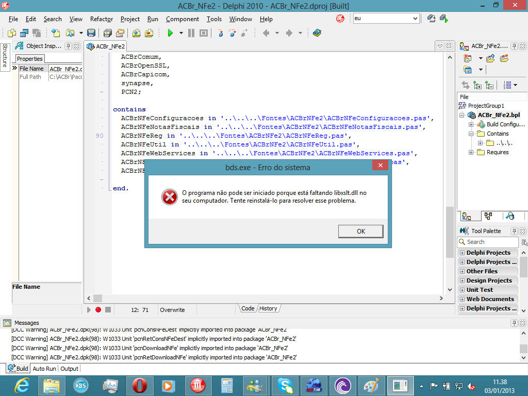Click the Forward navigation arrow icon

click(289, 33)
